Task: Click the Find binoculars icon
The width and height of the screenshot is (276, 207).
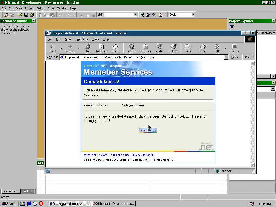Action: point(100,15)
